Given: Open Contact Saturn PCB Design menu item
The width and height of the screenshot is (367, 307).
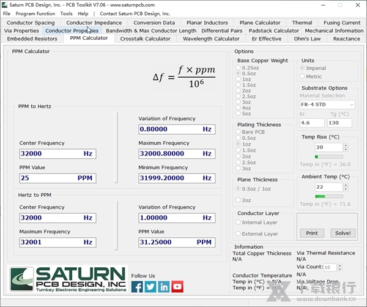Looking at the screenshot, I should coord(135,13).
